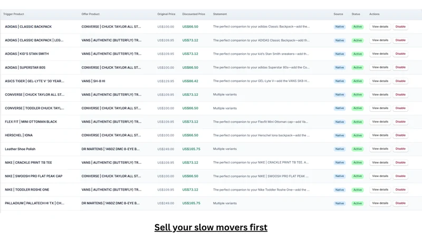Disable the Leather Shoe Polish offer
The height and width of the screenshot is (237, 422).
(400, 149)
